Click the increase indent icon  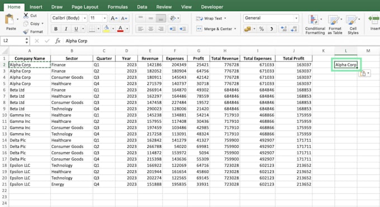click(183, 29)
